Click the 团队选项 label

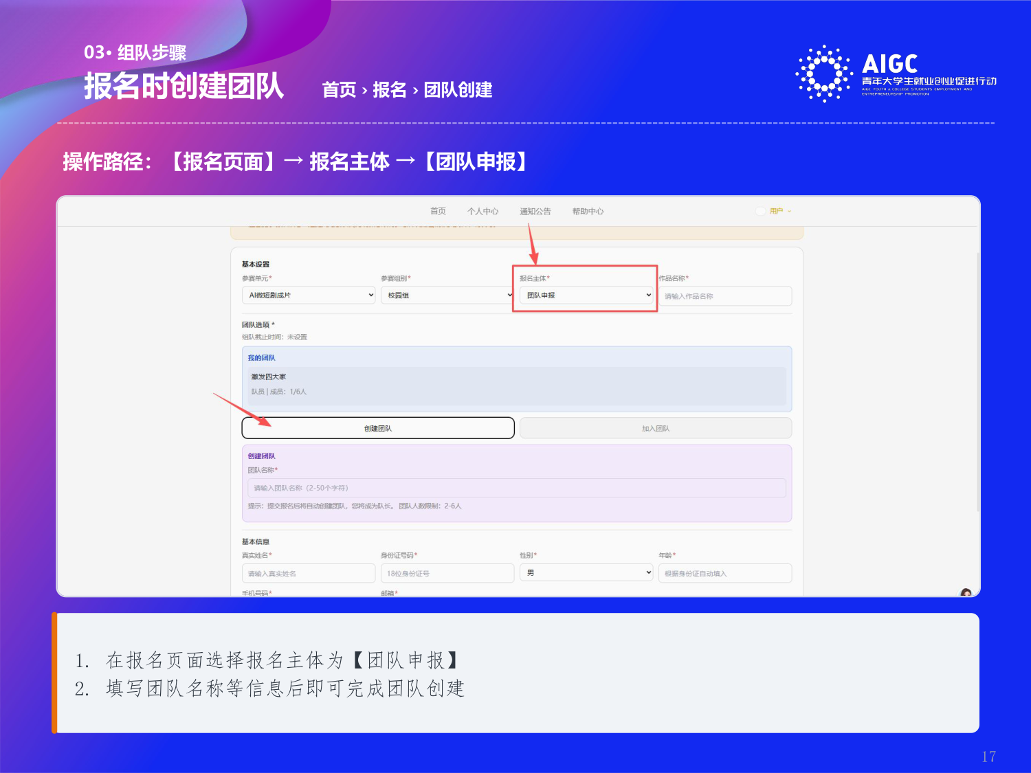258,325
